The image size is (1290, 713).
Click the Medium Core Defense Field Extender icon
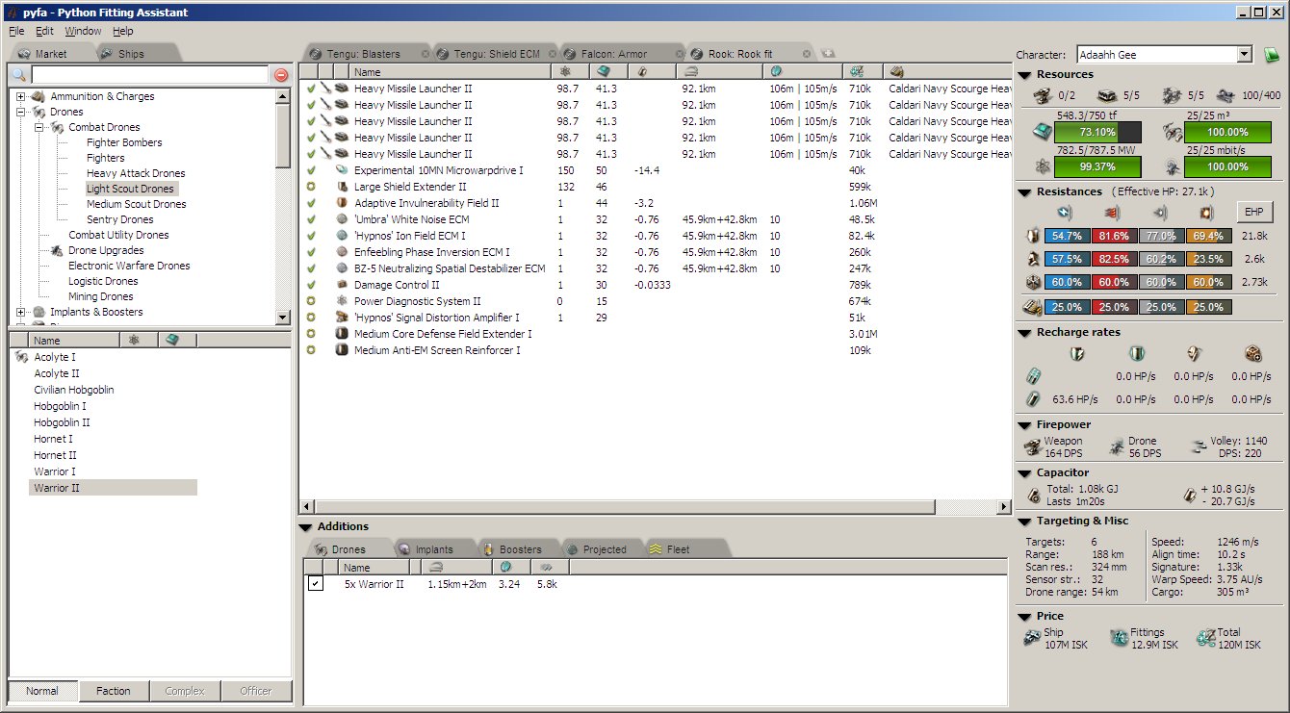pyautogui.click(x=342, y=334)
